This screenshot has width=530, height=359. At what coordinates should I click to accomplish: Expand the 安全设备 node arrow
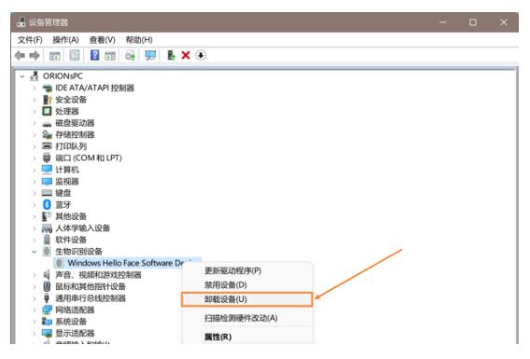pyautogui.click(x=35, y=100)
